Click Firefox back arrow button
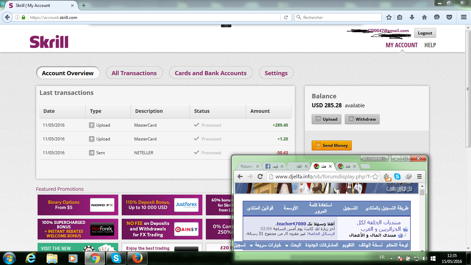The image size is (471, 265). 7,17
